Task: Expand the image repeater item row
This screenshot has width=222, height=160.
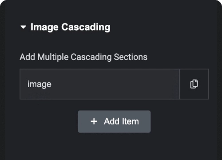Action: [99, 84]
